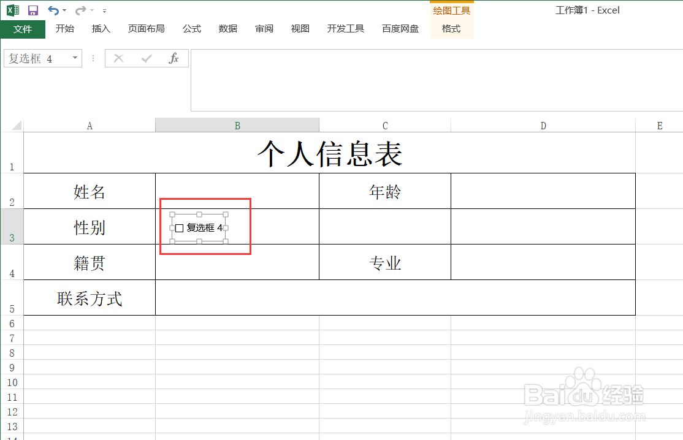
Task: Click the title cell 个人信息表
Action: (330, 153)
